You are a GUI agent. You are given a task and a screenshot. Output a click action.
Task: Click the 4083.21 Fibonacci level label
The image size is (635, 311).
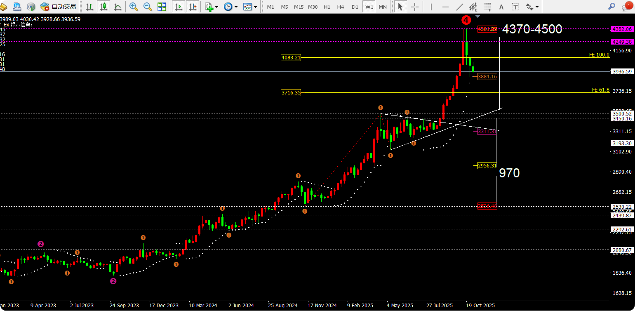[291, 58]
